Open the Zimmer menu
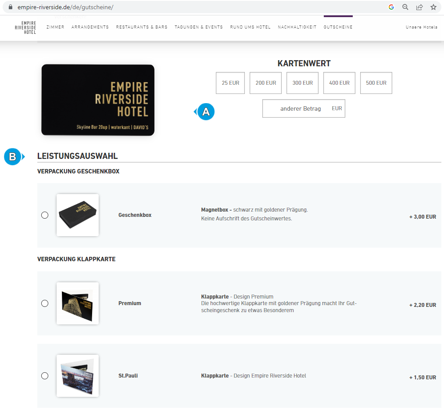444x414 pixels. (x=55, y=27)
